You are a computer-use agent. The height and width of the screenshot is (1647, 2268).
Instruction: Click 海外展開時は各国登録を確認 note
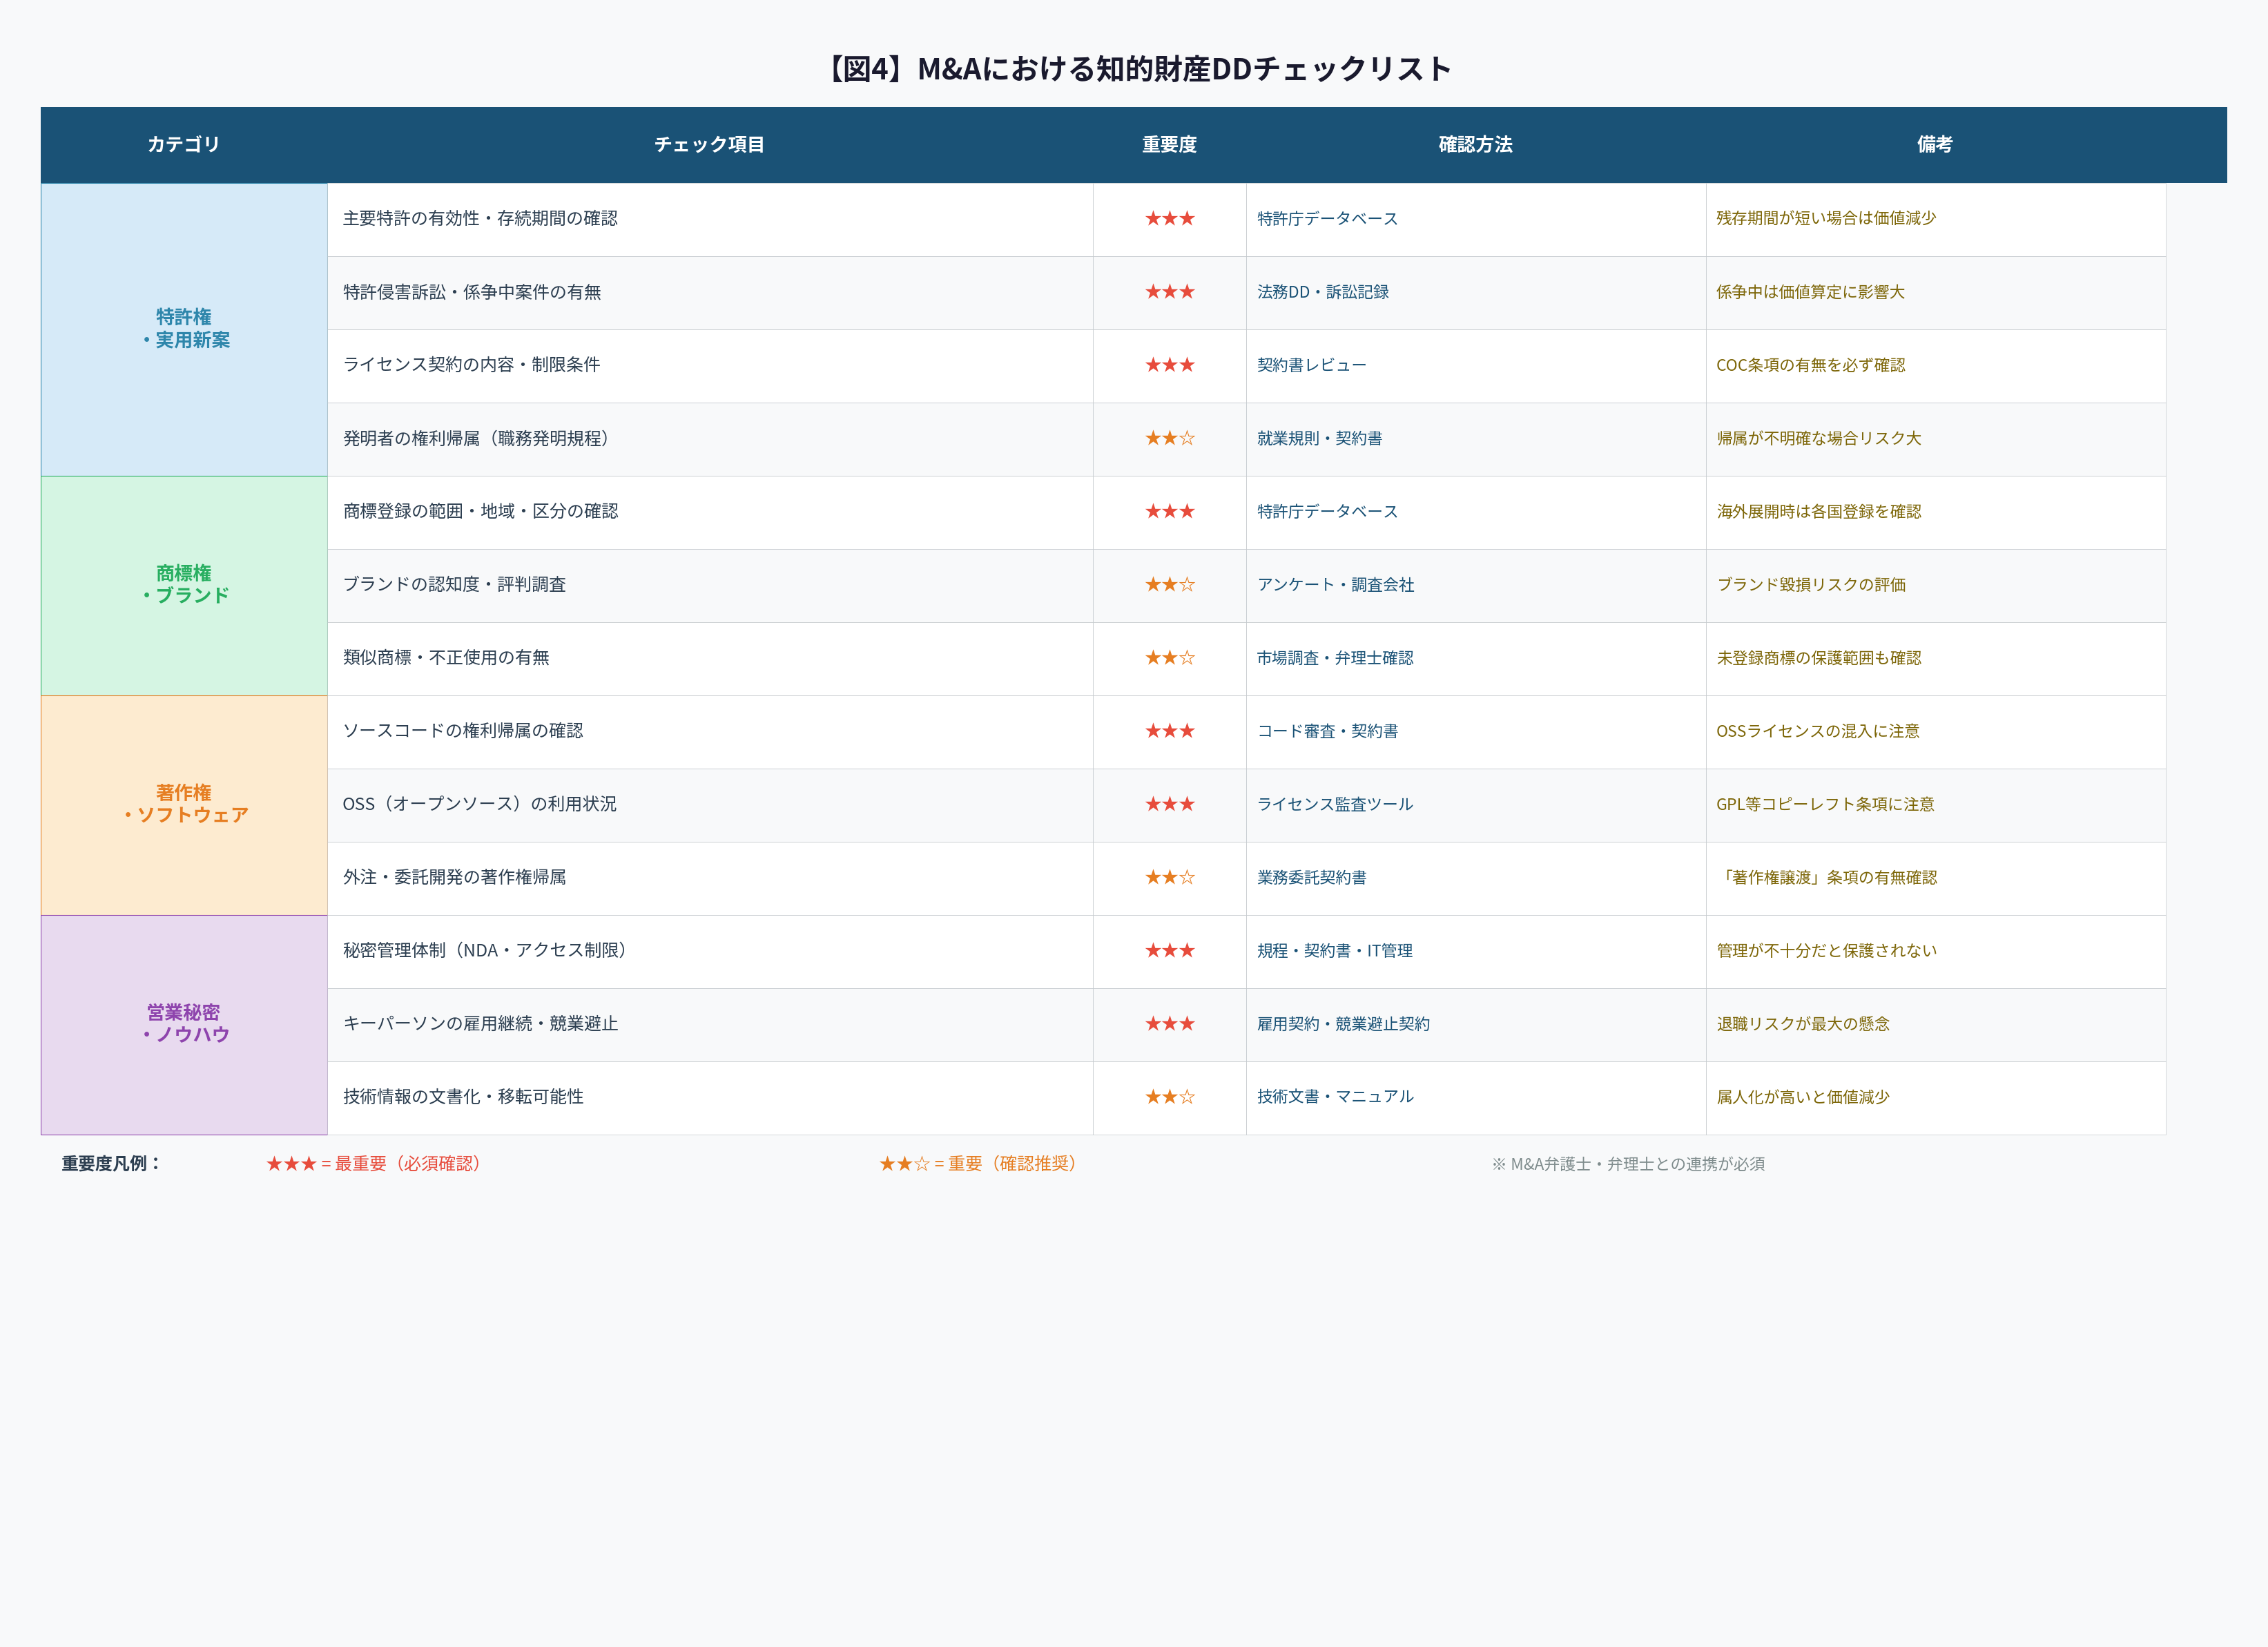coord(1818,511)
